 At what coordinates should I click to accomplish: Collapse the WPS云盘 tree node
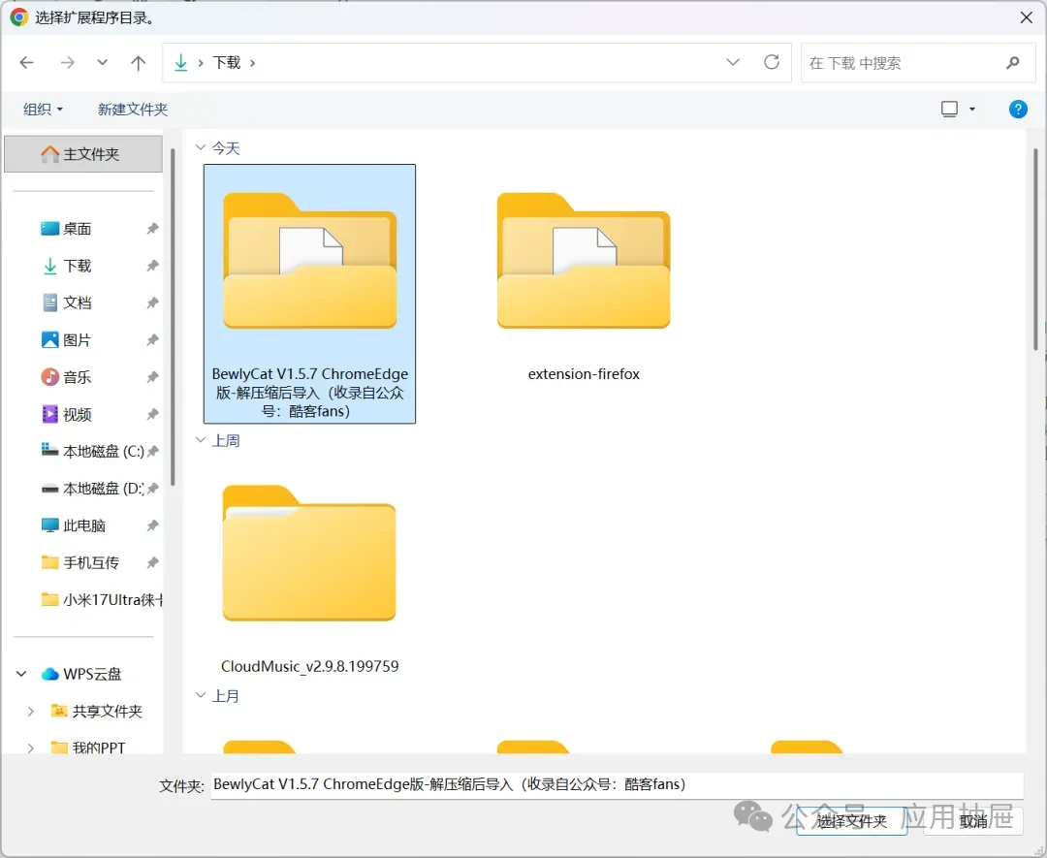(21, 674)
